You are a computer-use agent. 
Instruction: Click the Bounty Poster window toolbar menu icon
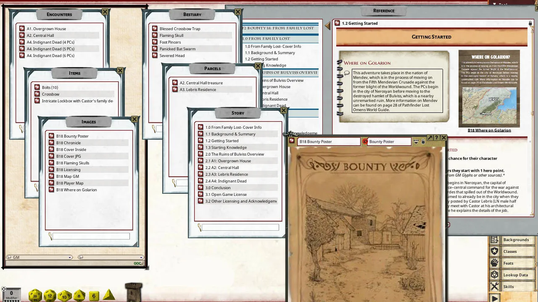416,142
